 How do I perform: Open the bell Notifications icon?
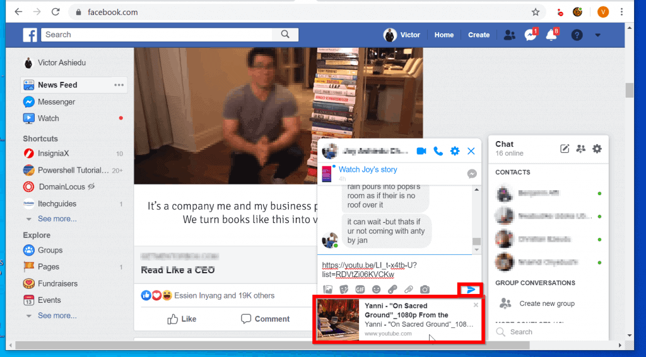(551, 35)
